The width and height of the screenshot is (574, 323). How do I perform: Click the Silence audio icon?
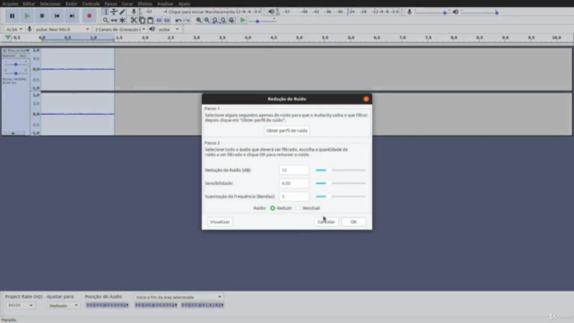[167, 20]
